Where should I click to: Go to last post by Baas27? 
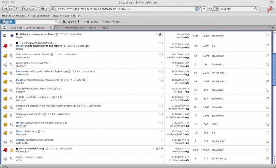click(187, 92)
